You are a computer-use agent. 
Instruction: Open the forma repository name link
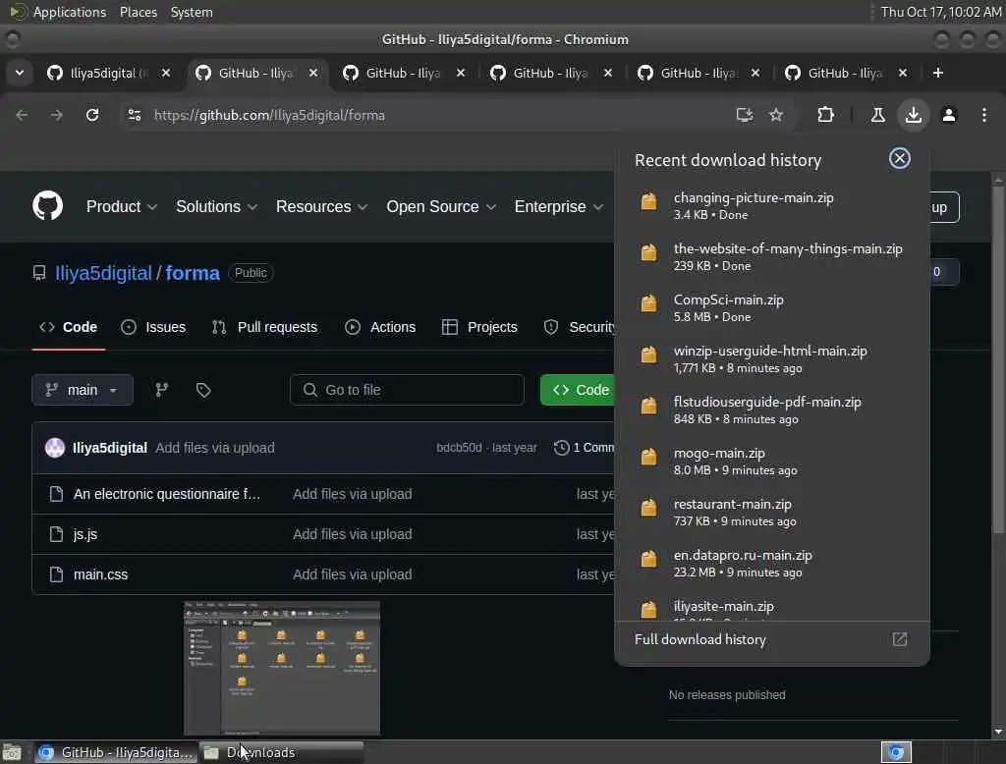[x=193, y=273]
